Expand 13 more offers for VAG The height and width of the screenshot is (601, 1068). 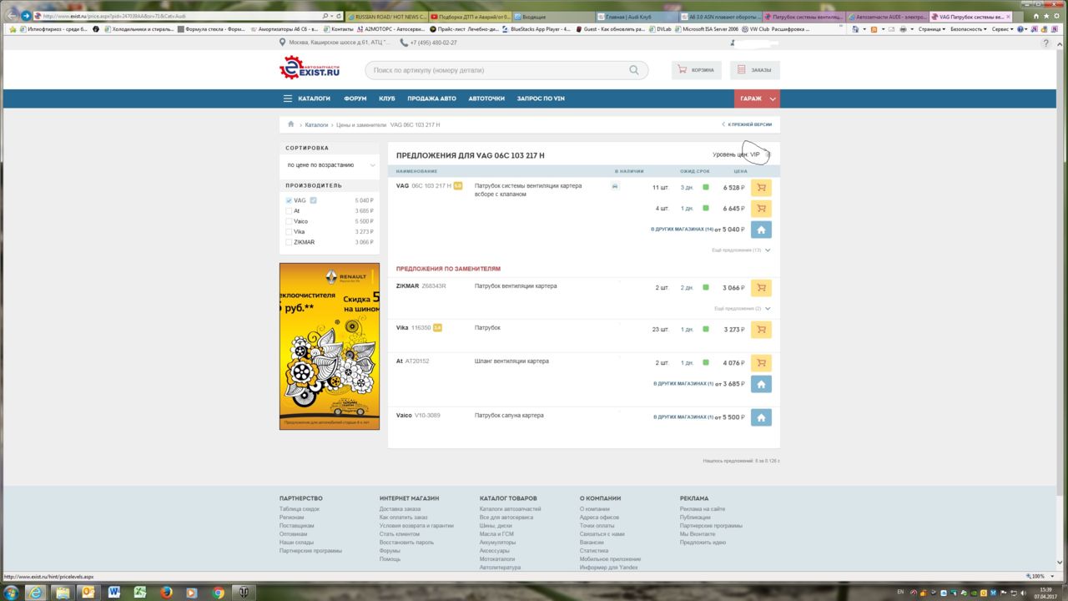tap(741, 250)
